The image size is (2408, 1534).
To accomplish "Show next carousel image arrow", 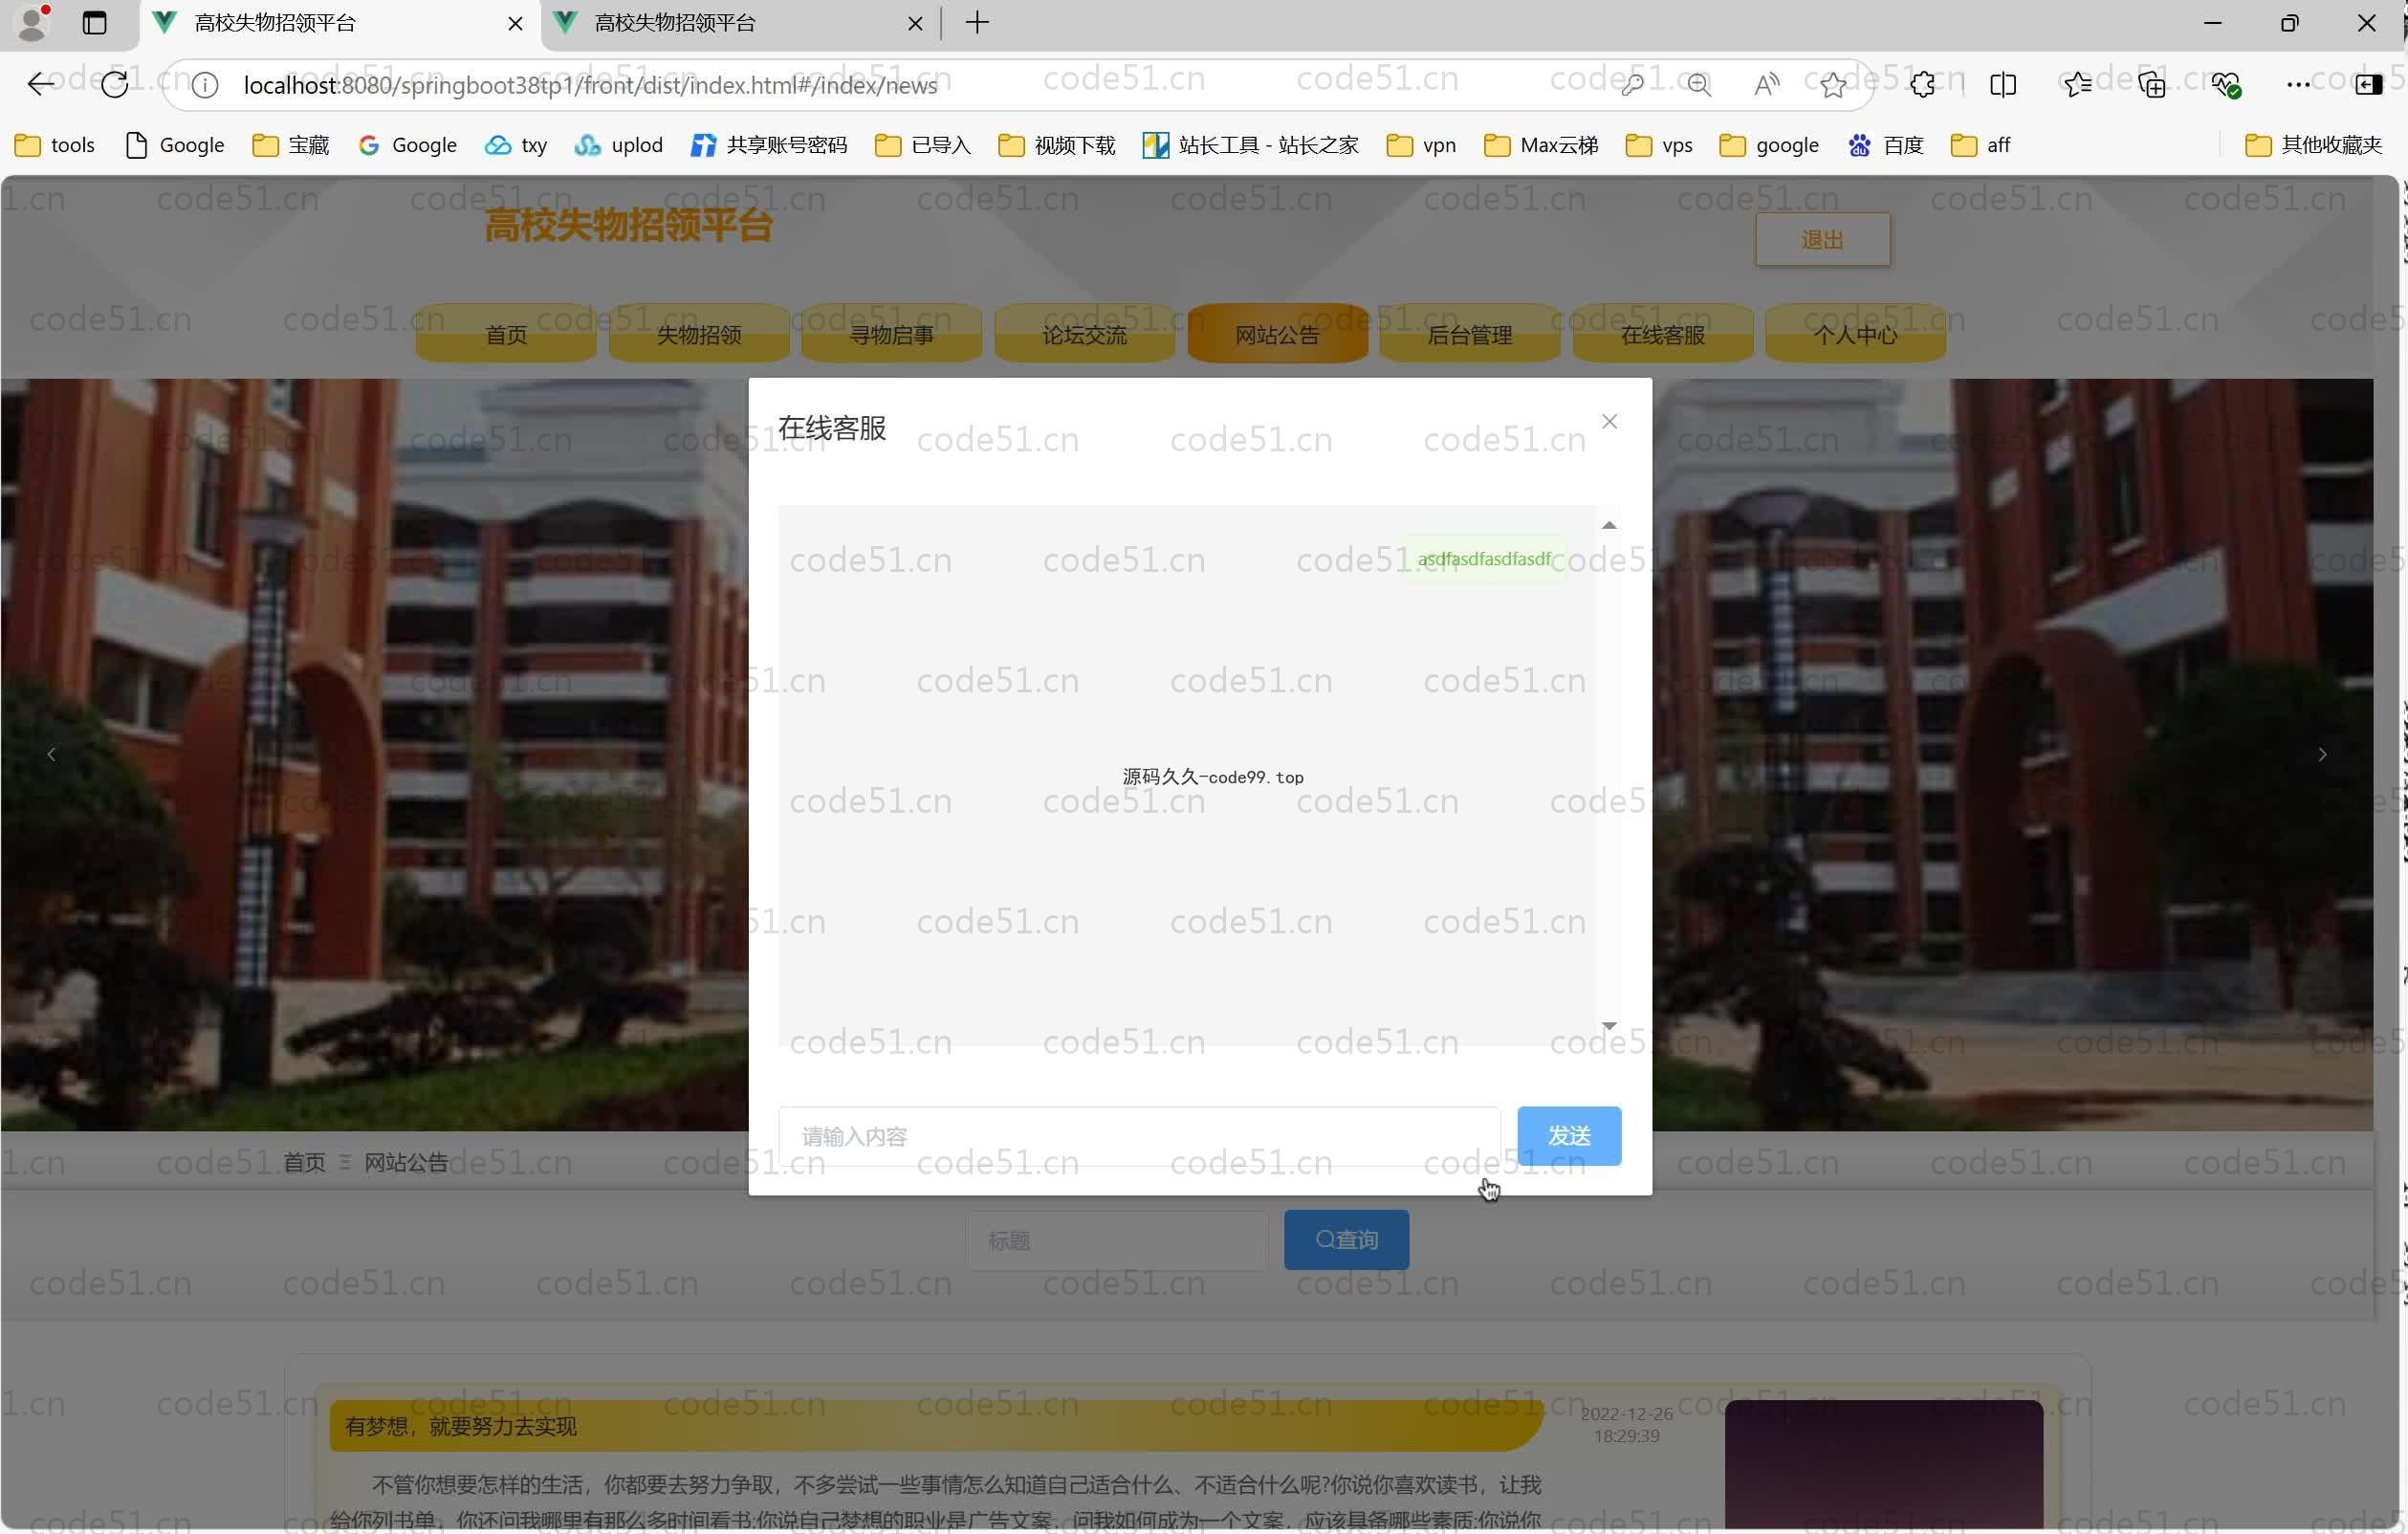I will [2322, 754].
